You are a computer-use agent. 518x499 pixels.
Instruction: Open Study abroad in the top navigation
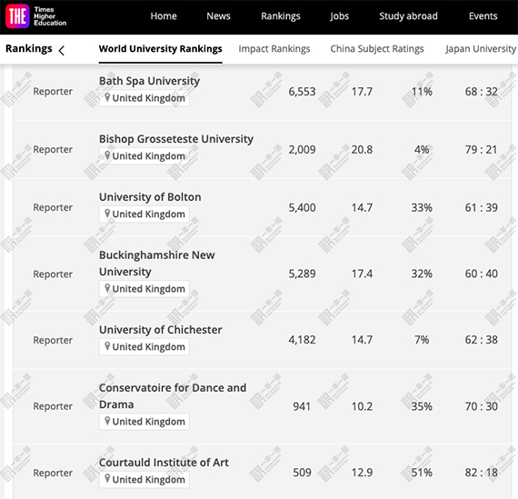408,15
